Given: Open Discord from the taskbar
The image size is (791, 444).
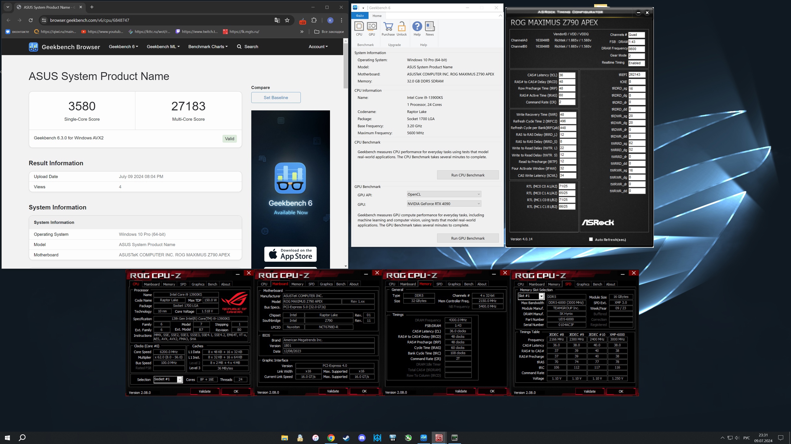Looking at the screenshot, I should coord(362,438).
